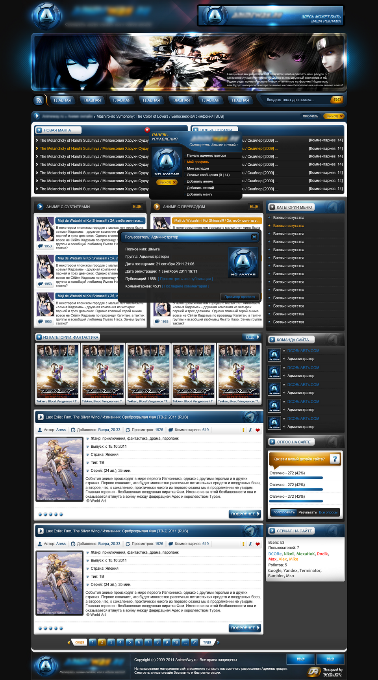The height and width of the screenshot is (680, 378).
Task: Click the warning icon in the first post
Action: (243, 430)
